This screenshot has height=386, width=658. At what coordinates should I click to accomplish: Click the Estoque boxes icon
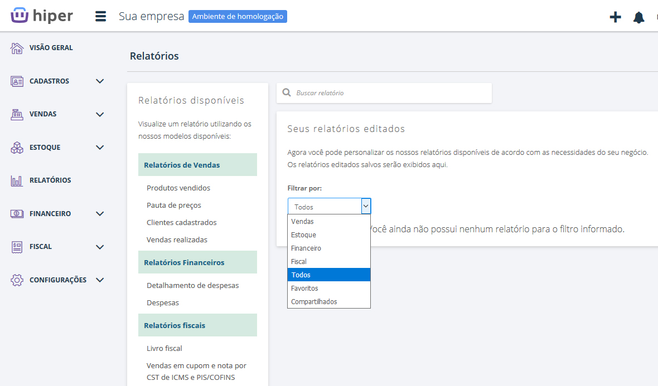coord(17,148)
